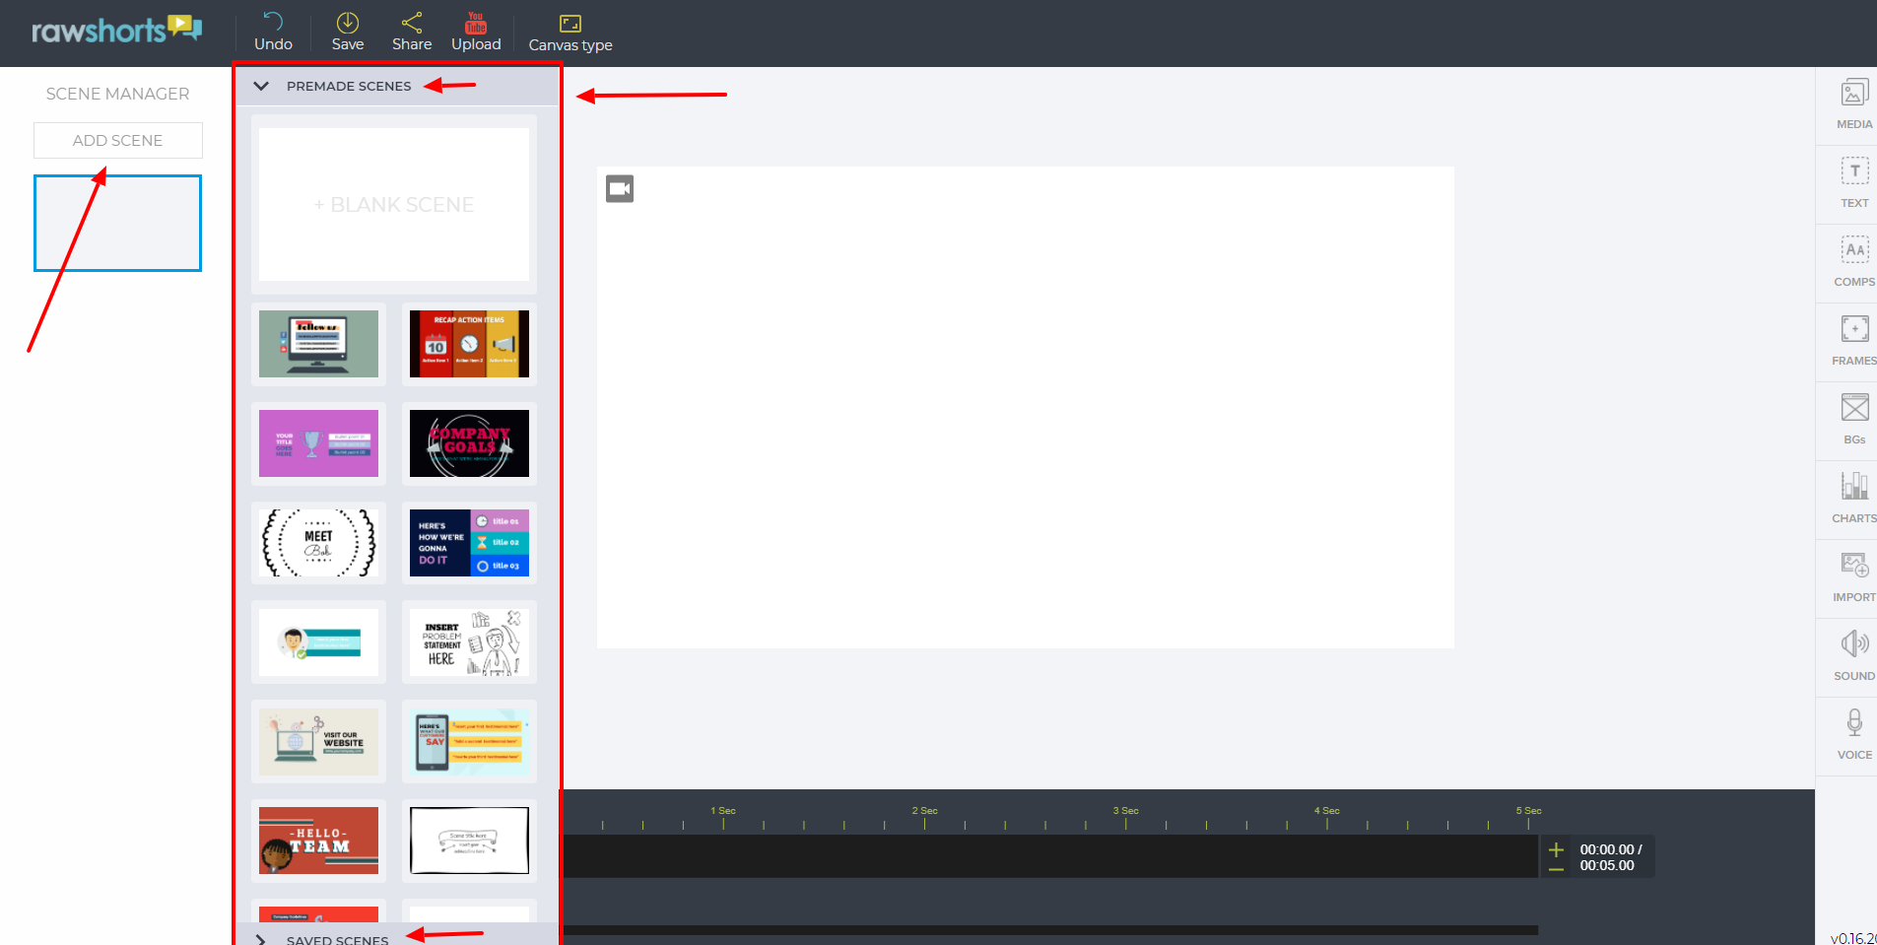
Task: Click the 1 Sec timeline marker
Action: 723,811
